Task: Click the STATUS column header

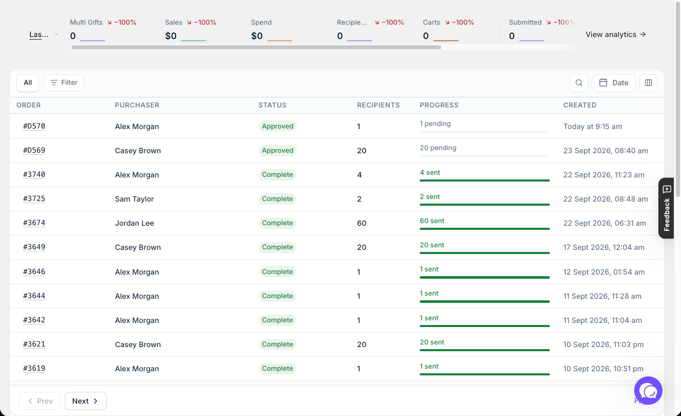Action: tap(273, 105)
